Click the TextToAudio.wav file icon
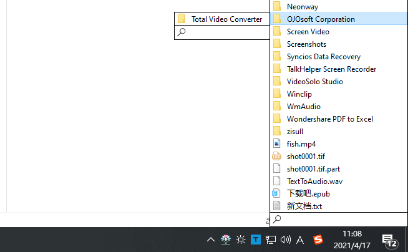 276,181
